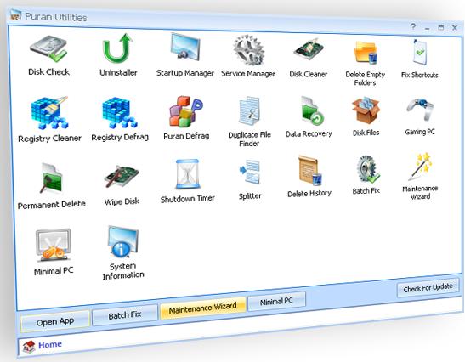Maximize the Puran Utilities window
Screen dimensions: 465x362
(441, 27)
